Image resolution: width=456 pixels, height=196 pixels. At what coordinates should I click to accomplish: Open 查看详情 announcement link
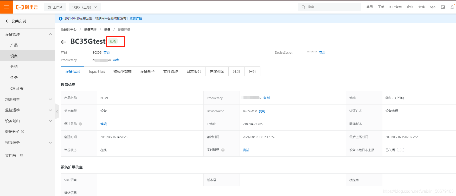pos(136,19)
